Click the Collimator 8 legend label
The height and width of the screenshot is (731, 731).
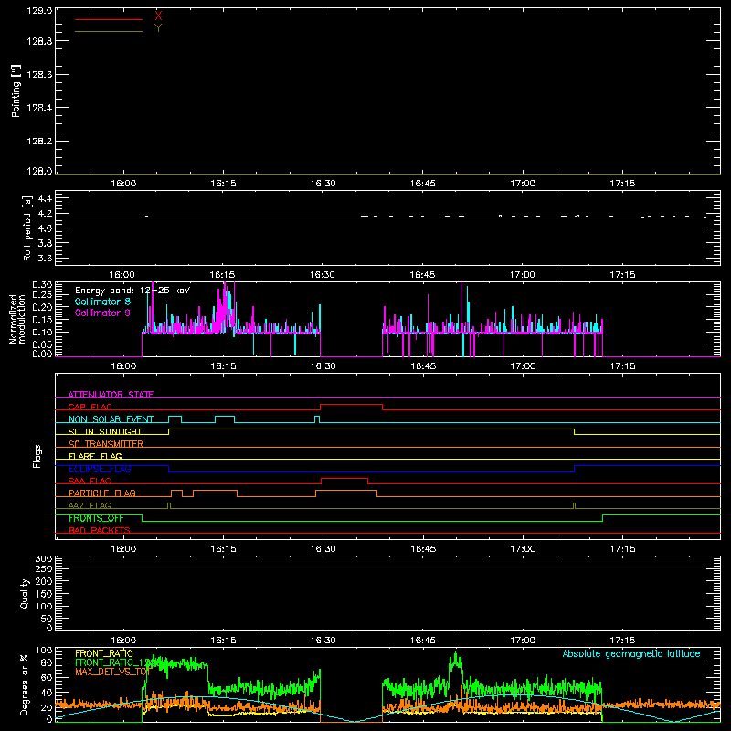102,302
